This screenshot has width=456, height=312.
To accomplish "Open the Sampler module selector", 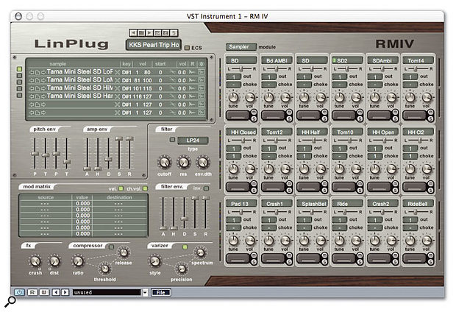I will [x=241, y=46].
